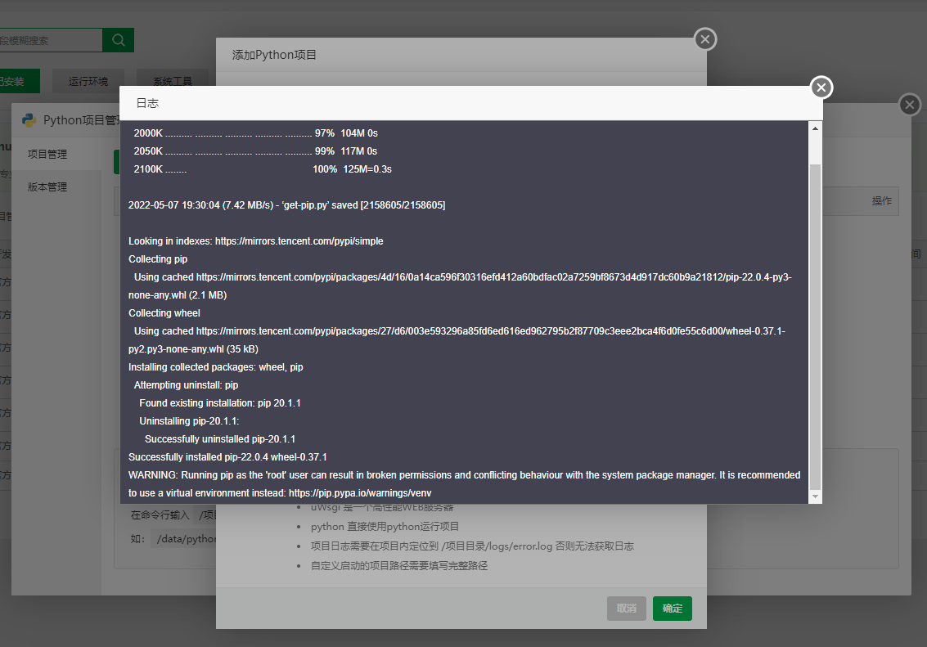Click the pip.pypa.io warnings venv URL
Viewport: 927px width, 647px height.
[x=360, y=492]
